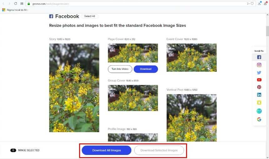Click the browser forward arrow

click(9, 4)
